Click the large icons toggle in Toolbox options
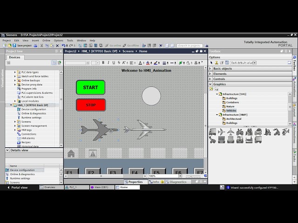The image size is (298, 223). [x=289, y=63]
